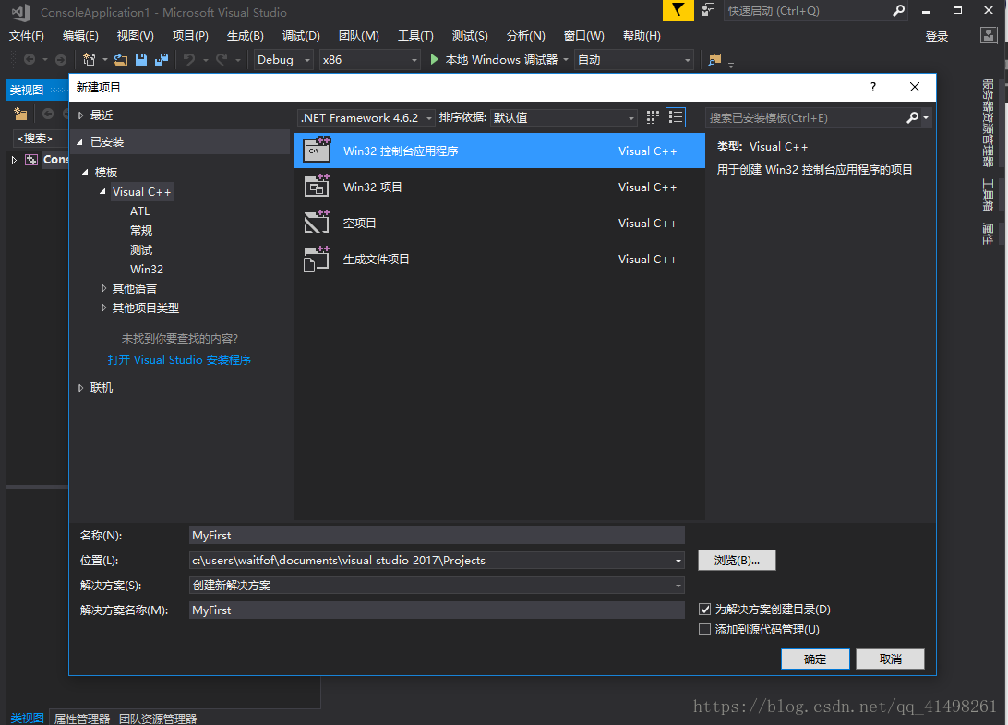Toggle 添加到源代码管理 checkbox
Image resolution: width=1008 pixels, height=725 pixels.
704,629
